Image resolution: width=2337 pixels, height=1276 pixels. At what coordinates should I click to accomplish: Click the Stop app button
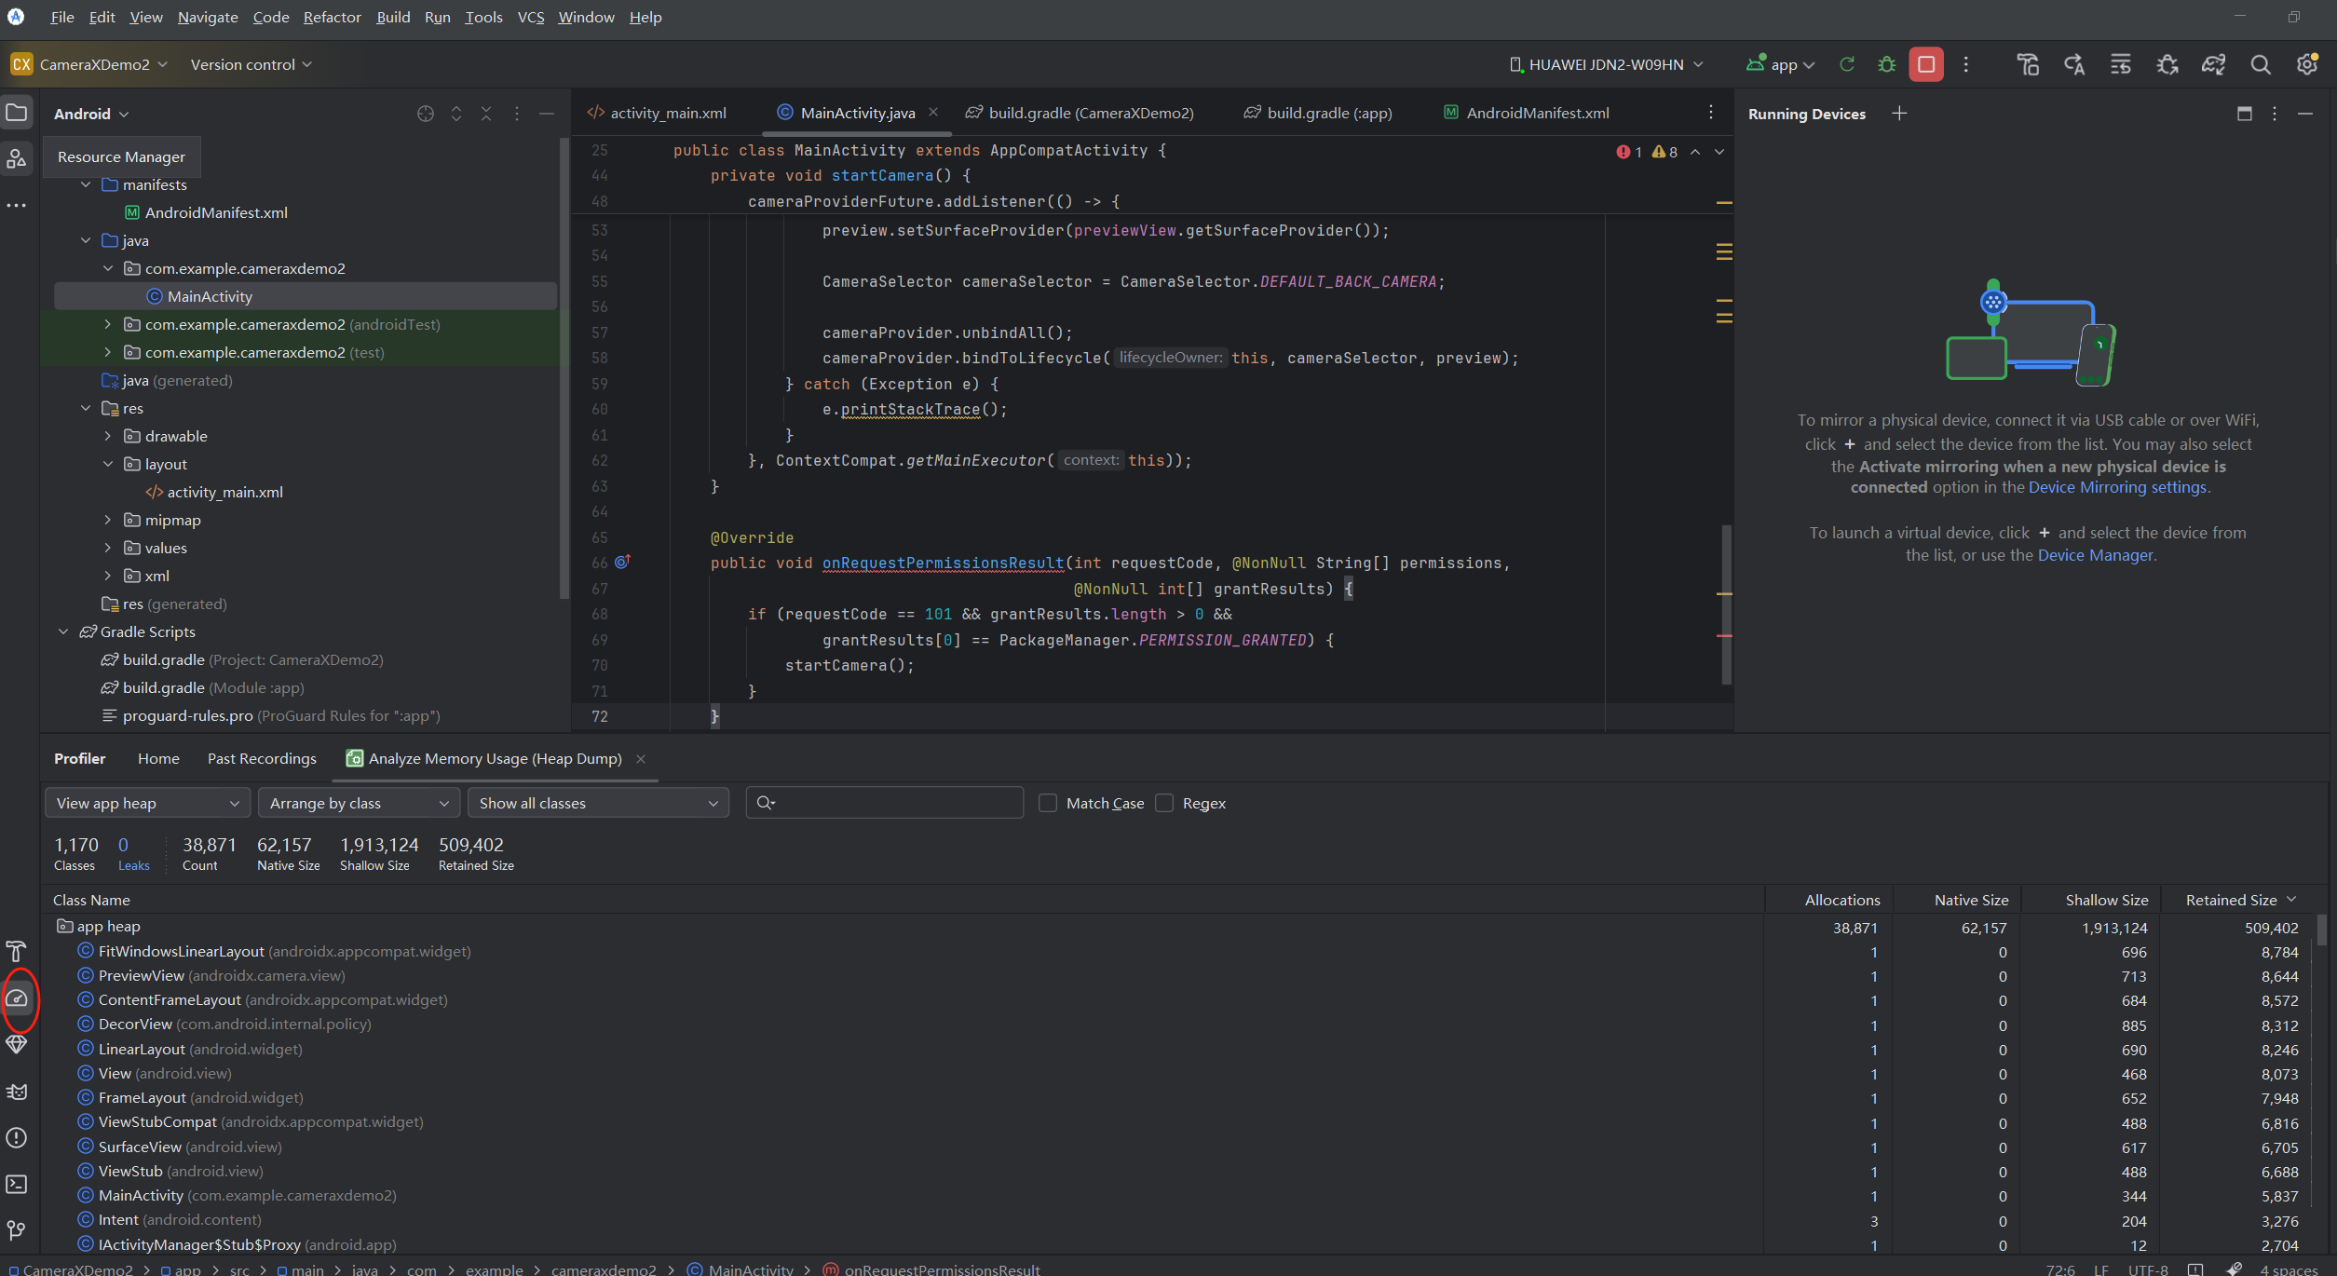pyautogui.click(x=1925, y=64)
